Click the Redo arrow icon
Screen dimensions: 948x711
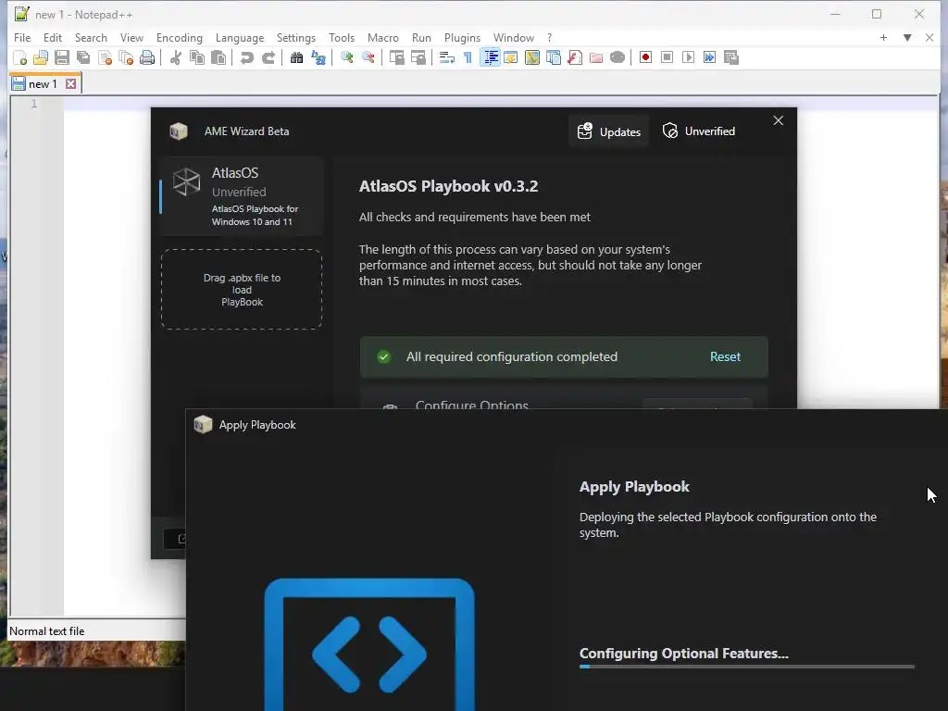pyautogui.click(x=268, y=57)
